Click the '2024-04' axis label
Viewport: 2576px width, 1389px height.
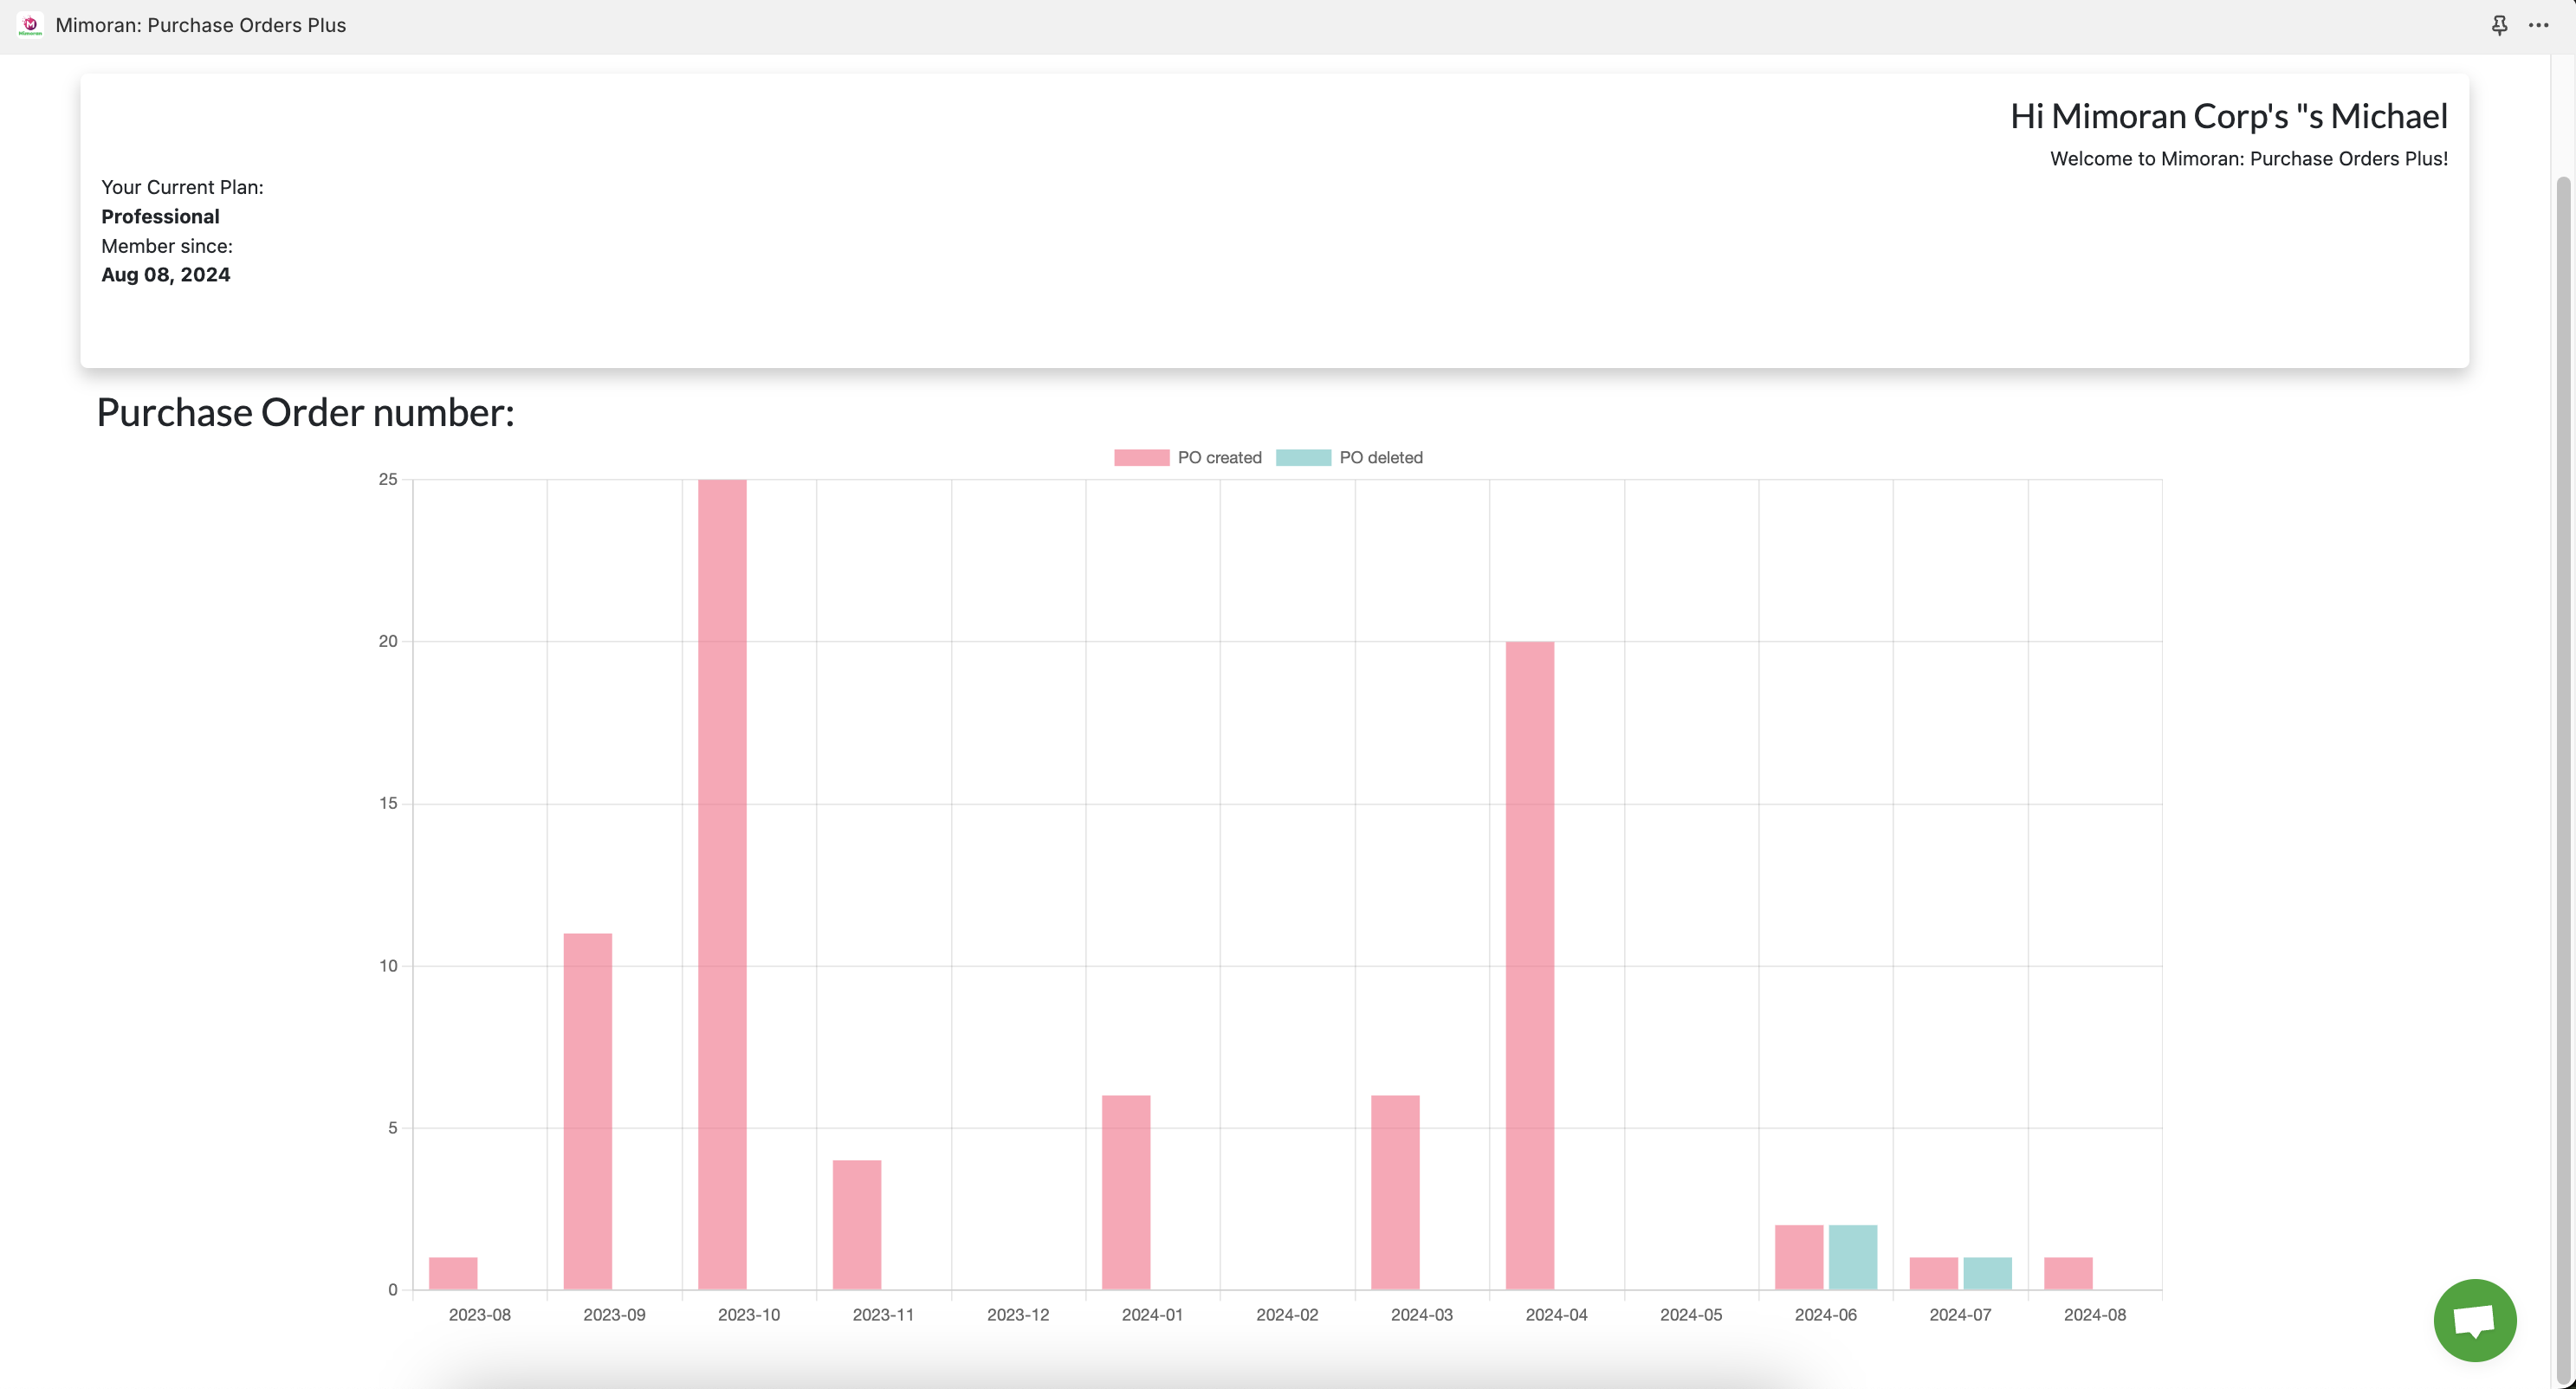[1556, 1314]
